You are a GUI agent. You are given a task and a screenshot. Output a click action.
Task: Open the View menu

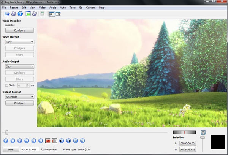(32, 8)
